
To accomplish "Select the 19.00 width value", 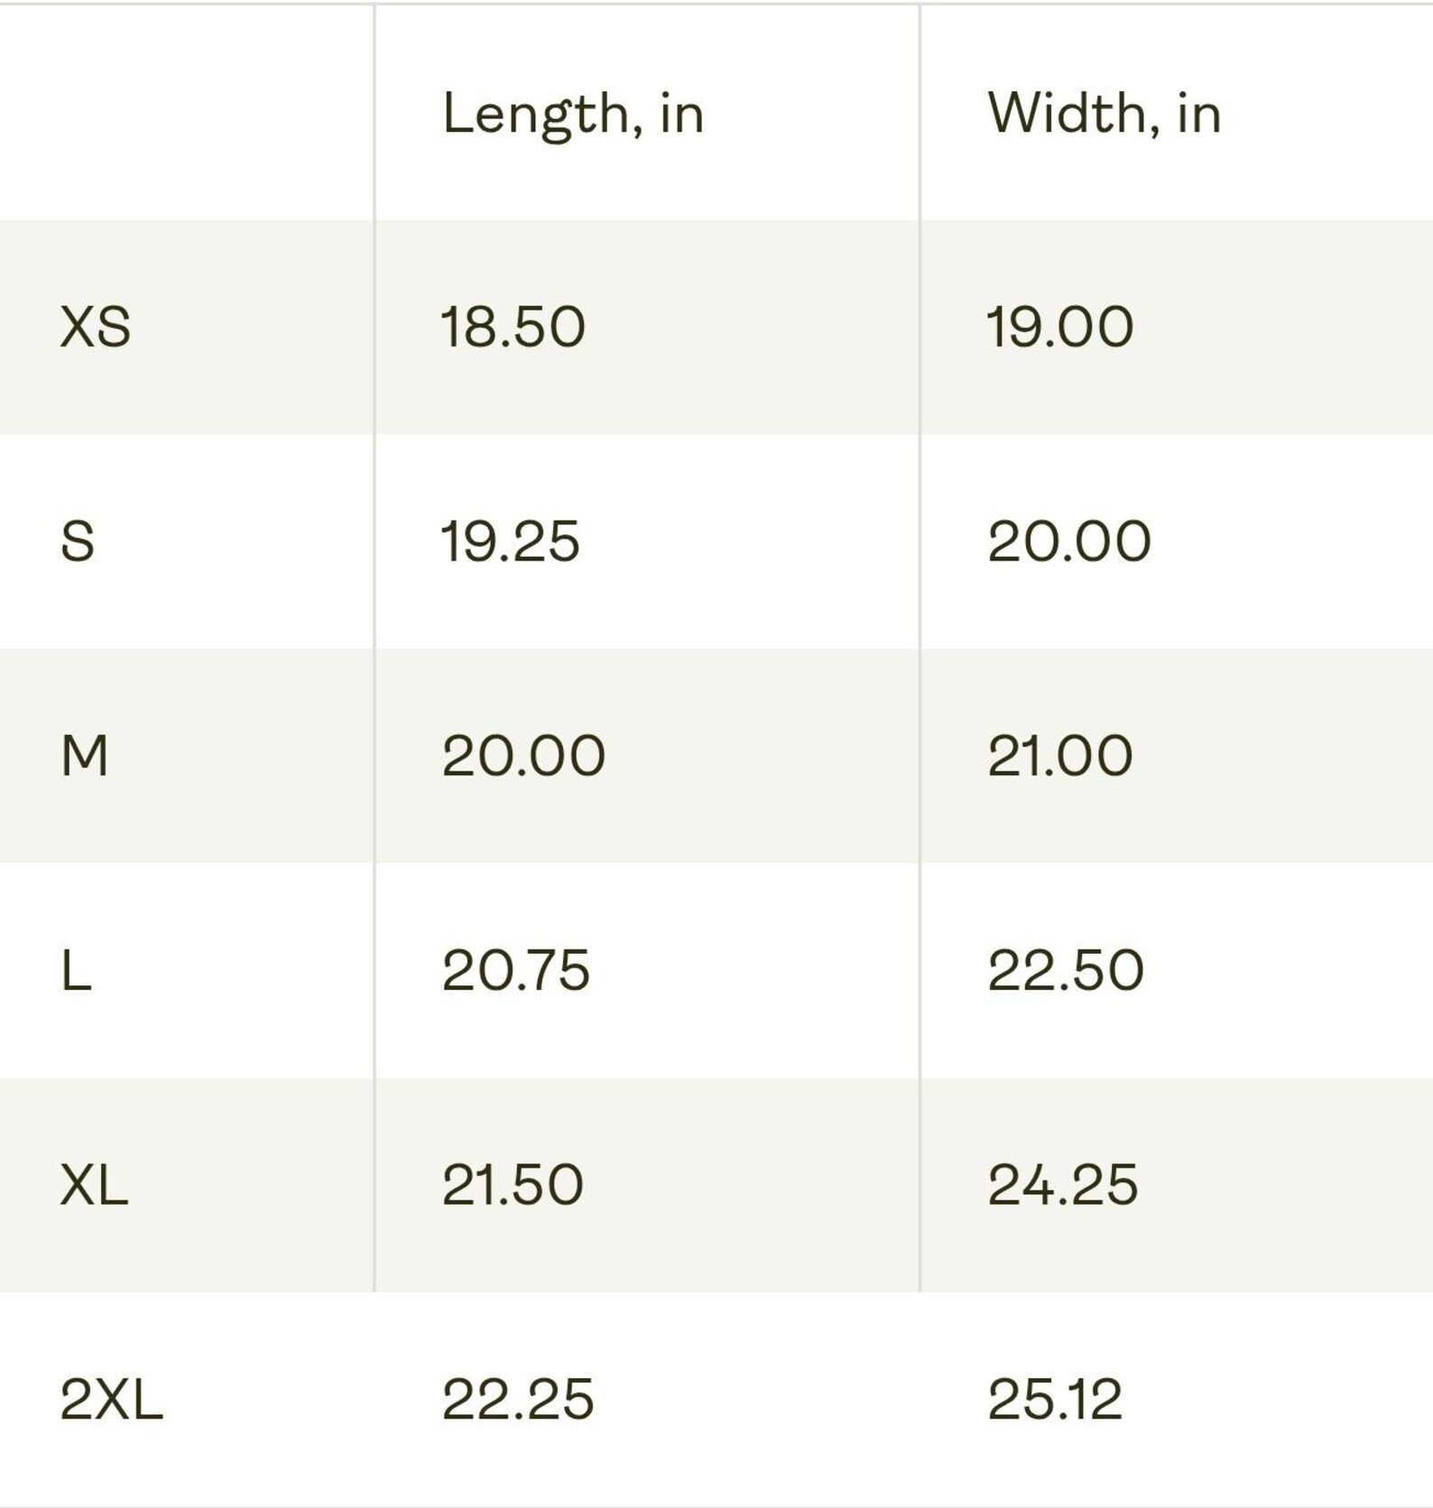I will pyautogui.click(x=1060, y=327).
